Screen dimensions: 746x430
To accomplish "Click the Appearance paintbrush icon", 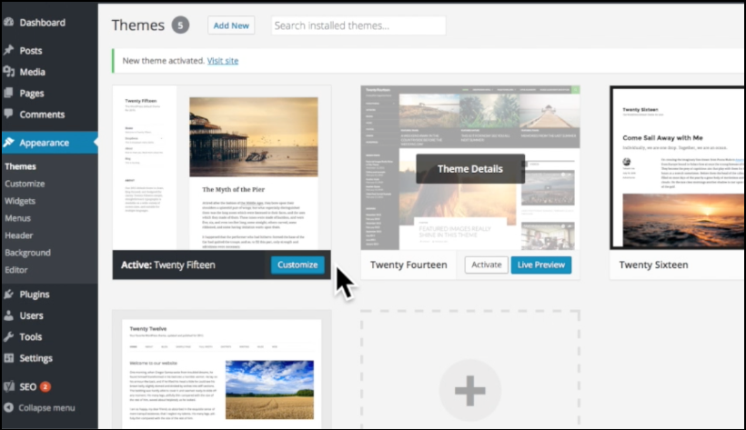I will click(8, 142).
